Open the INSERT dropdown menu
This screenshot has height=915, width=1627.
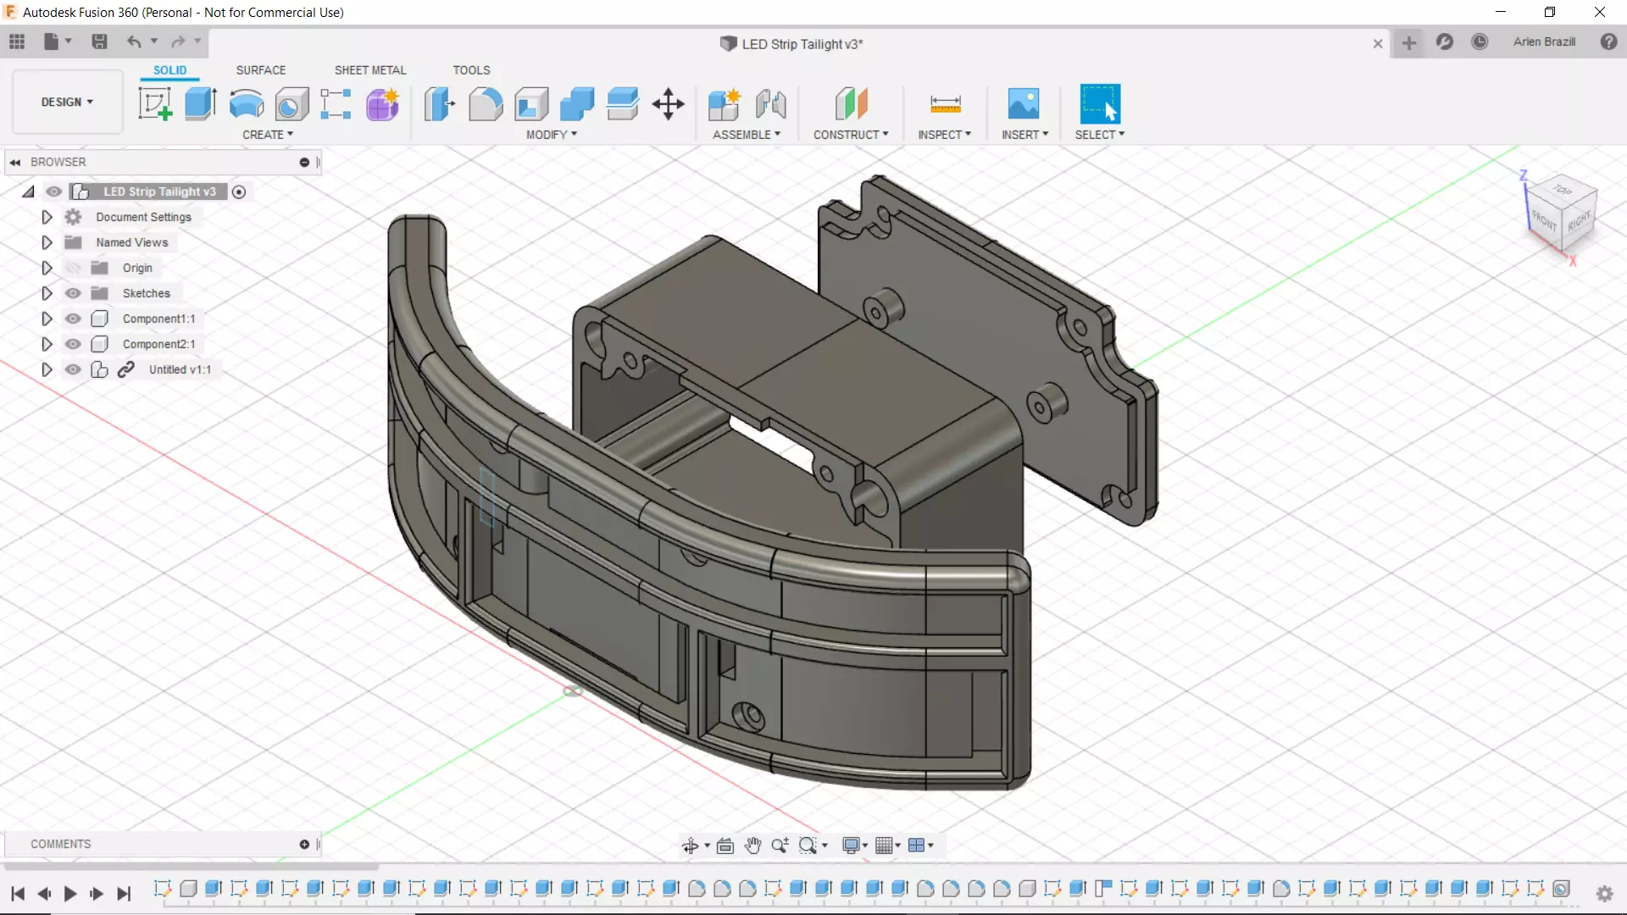tap(1025, 135)
